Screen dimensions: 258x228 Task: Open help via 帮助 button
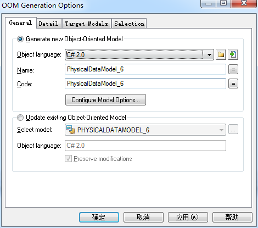click(x=232, y=218)
